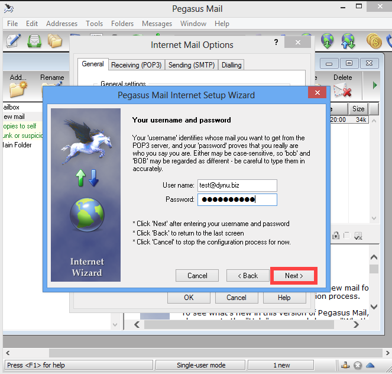
Task: Switch to the Receiving (POP3) tab
Action: pos(137,65)
